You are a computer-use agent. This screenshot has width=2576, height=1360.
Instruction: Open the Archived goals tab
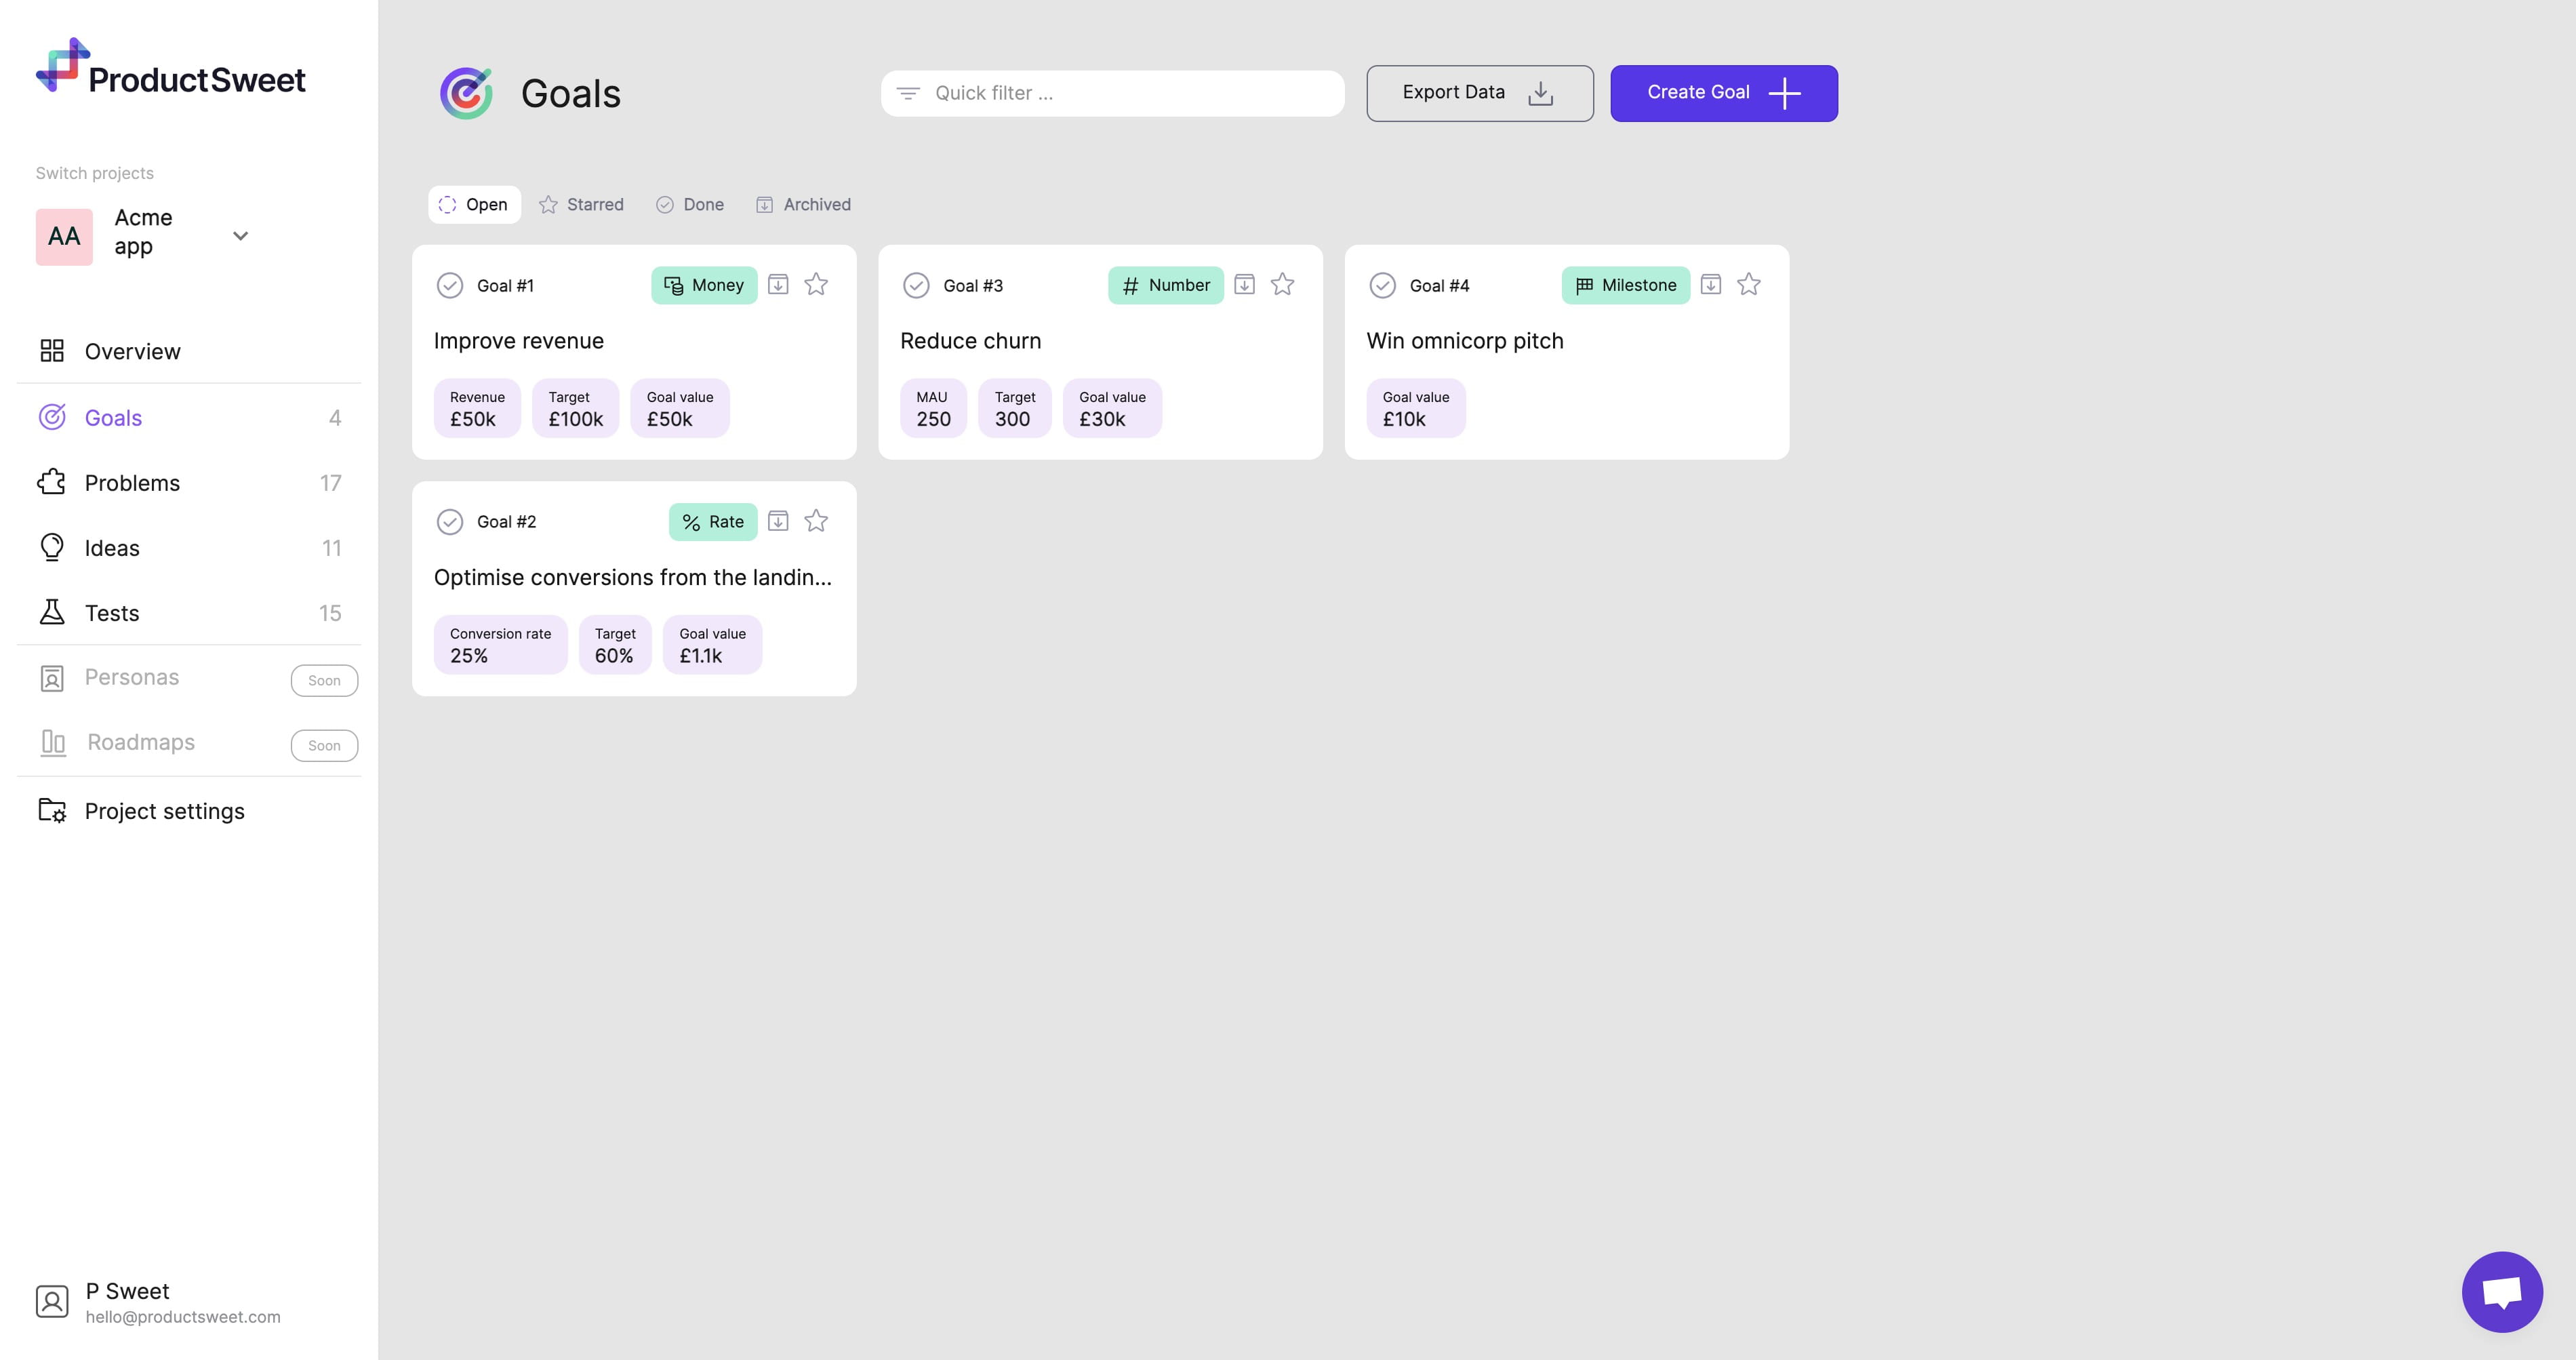(804, 204)
